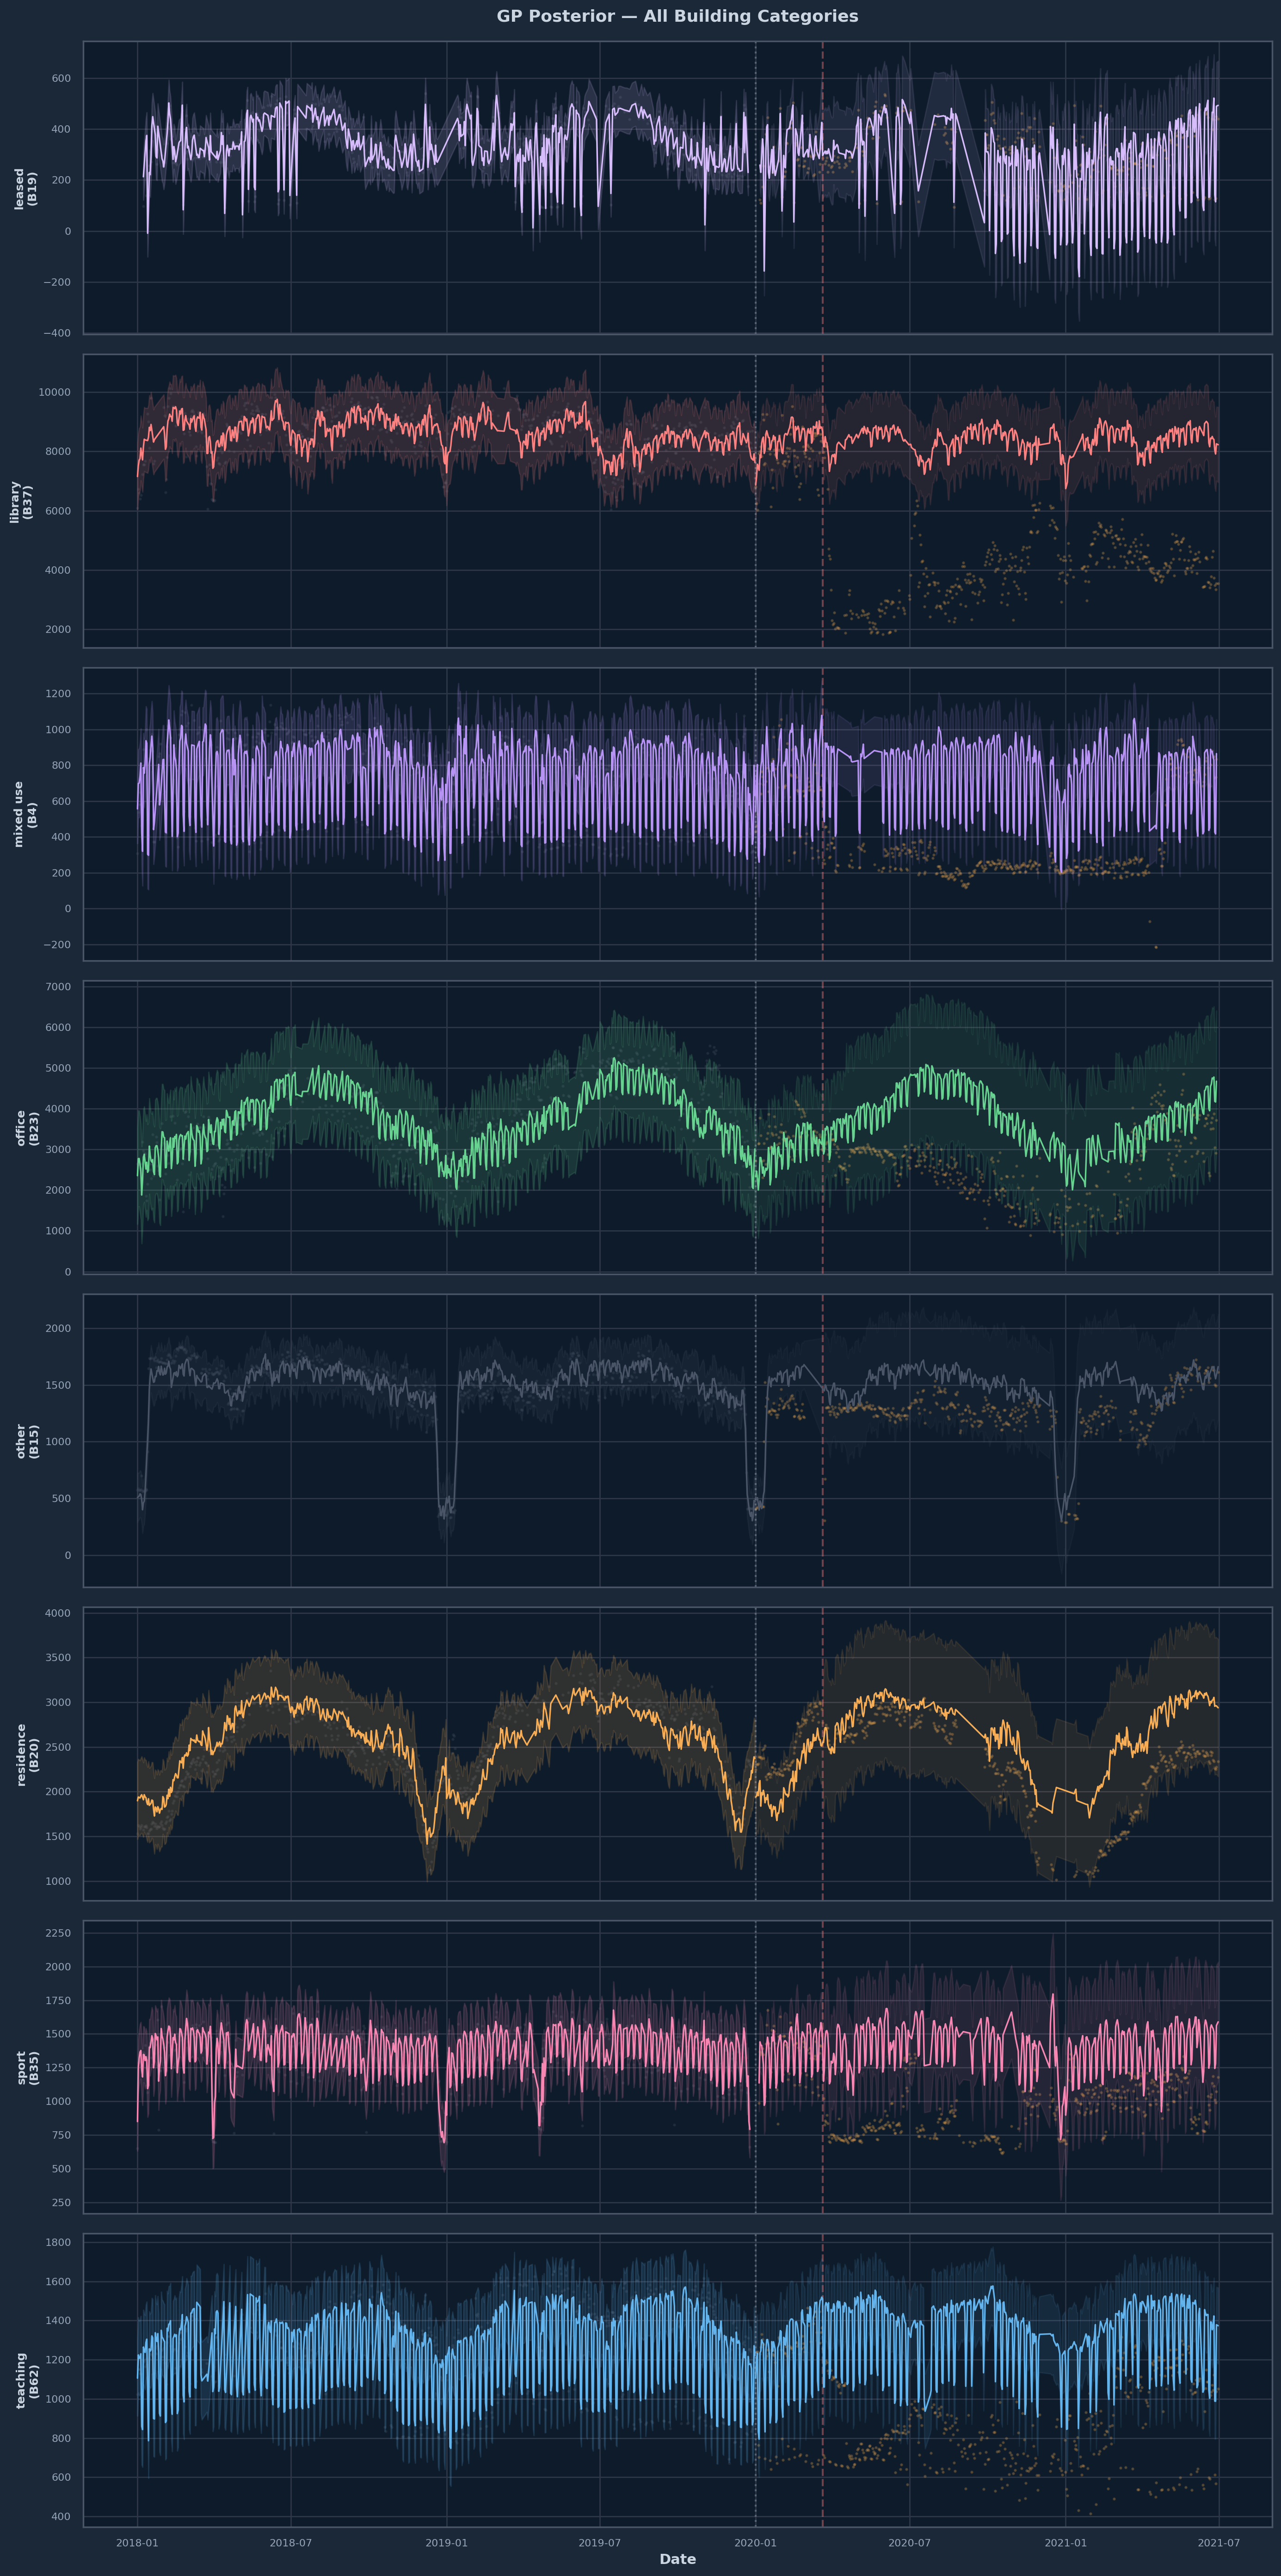Click the 'library (B37)' y-axis label
This screenshot has width=1281, height=2576.
(x=21, y=501)
